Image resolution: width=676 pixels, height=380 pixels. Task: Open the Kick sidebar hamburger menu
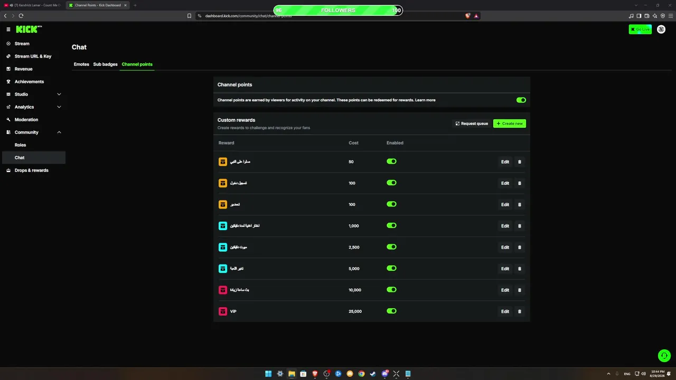pos(8,30)
